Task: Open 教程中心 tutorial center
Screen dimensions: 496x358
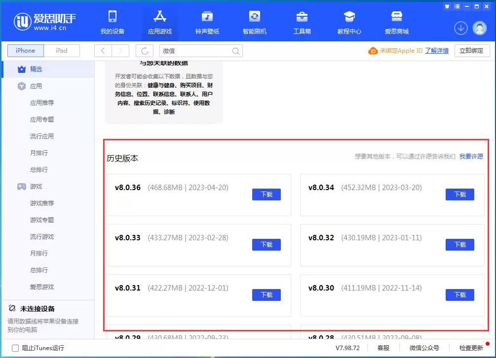Action: click(x=349, y=22)
